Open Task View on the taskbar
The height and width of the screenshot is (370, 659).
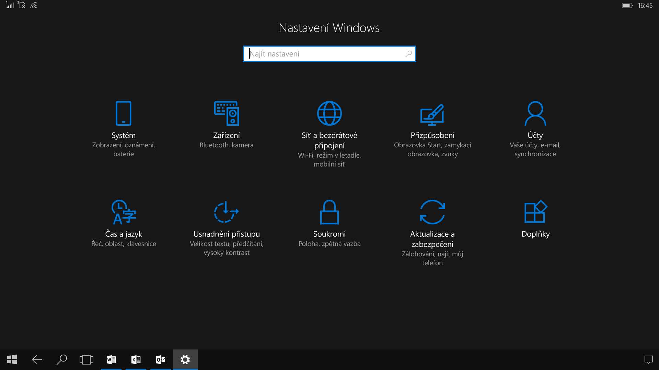[86, 359]
